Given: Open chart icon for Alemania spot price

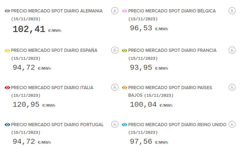Looking at the screenshot, I should click(115, 11).
